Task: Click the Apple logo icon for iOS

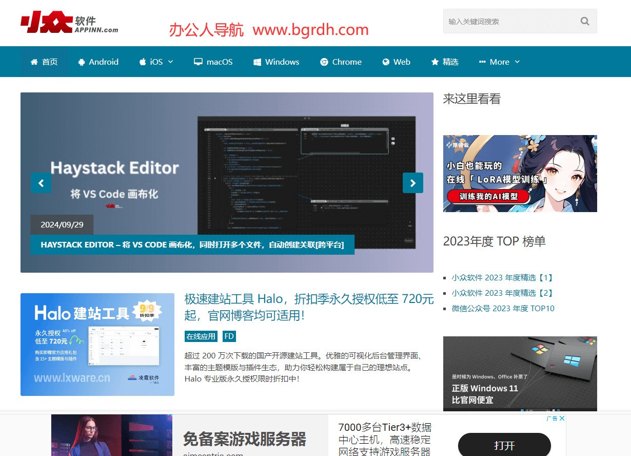Action: tap(143, 62)
